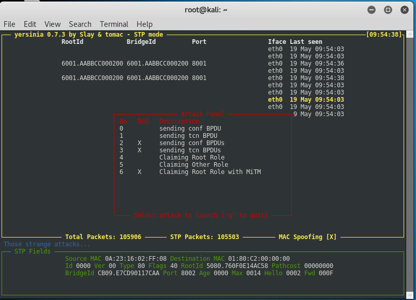Choose attack 5 Claiming Other Role
The width and height of the screenshot is (416, 300).
[x=174, y=164]
